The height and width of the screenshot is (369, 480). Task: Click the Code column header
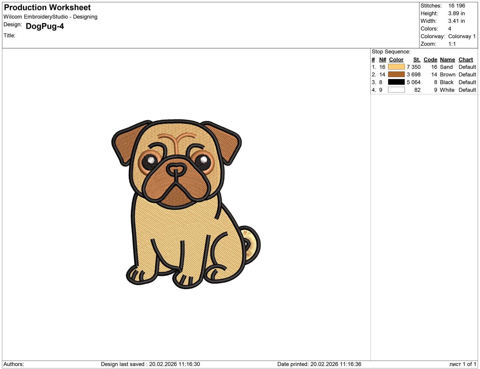point(430,59)
